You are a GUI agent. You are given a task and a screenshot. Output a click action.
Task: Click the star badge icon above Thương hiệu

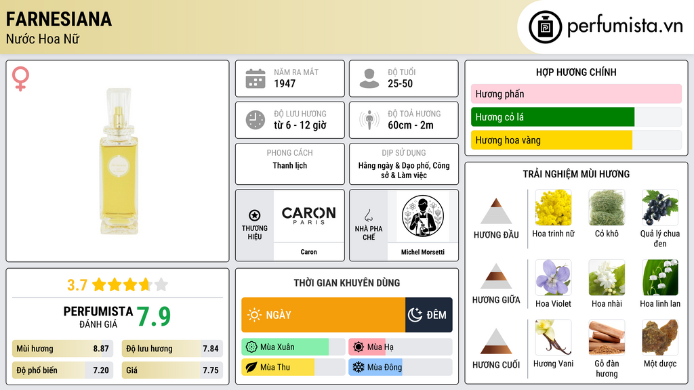tap(255, 215)
